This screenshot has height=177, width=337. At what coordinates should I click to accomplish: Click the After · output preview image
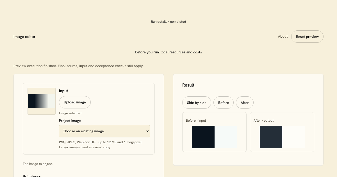tap(282, 137)
